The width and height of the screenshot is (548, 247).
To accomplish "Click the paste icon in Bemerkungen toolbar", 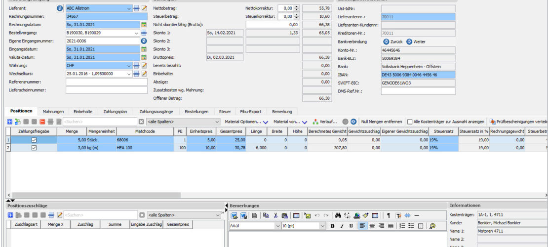I will coord(284,215).
